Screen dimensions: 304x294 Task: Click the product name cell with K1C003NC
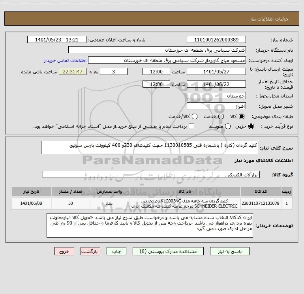pos(185,203)
